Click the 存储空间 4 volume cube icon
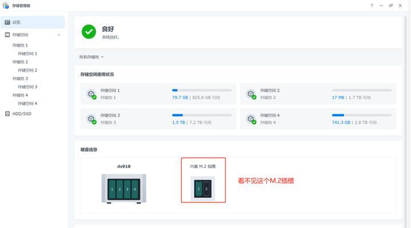 coord(251,119)
